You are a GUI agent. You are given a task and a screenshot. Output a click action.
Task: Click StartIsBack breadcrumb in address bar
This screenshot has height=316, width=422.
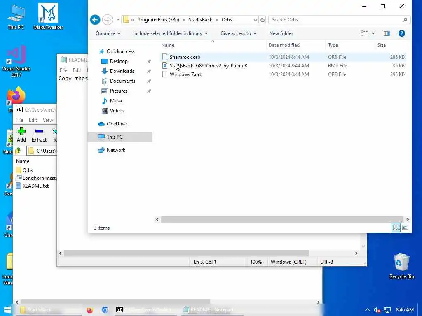click(x=200, y=20)
